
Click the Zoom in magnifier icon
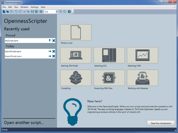[x=61, y=12]
